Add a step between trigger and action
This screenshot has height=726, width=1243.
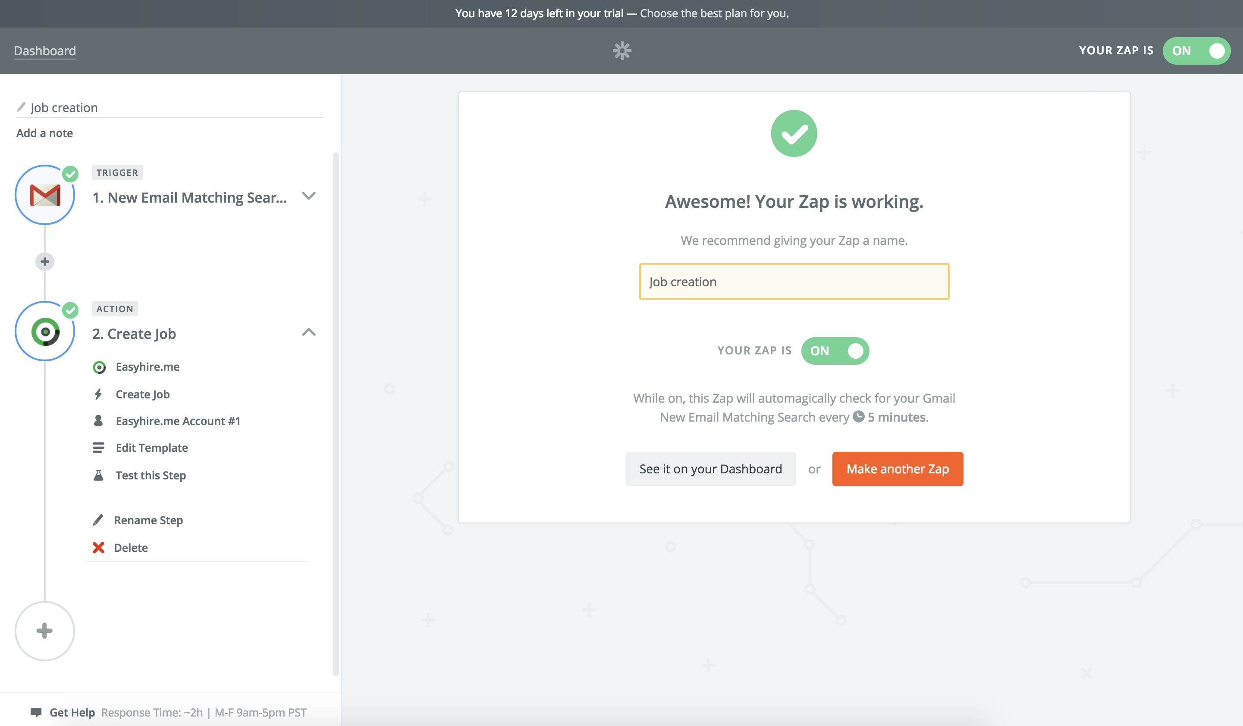(x=45, y=261)
